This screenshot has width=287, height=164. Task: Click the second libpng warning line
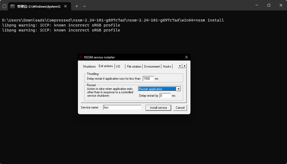(61, 30)
